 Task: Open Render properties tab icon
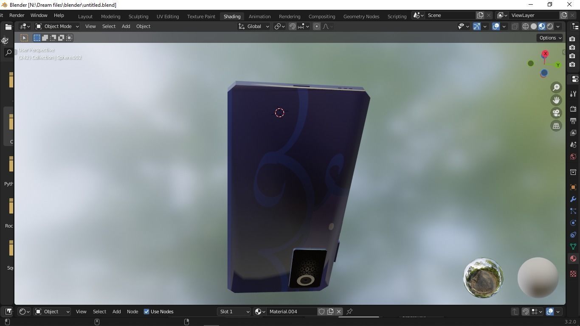573,109
